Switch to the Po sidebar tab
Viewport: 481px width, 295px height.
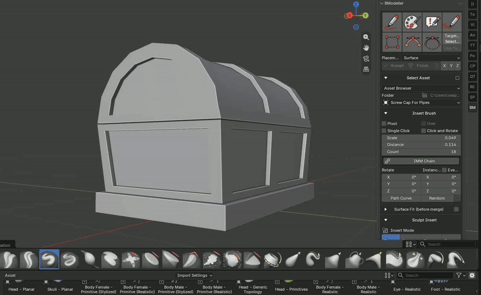tap(473, 56)
